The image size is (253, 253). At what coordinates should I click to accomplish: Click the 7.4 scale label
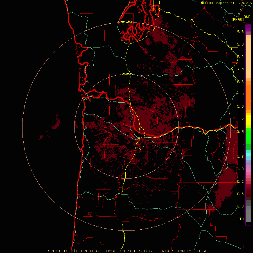tap(240, 69)
